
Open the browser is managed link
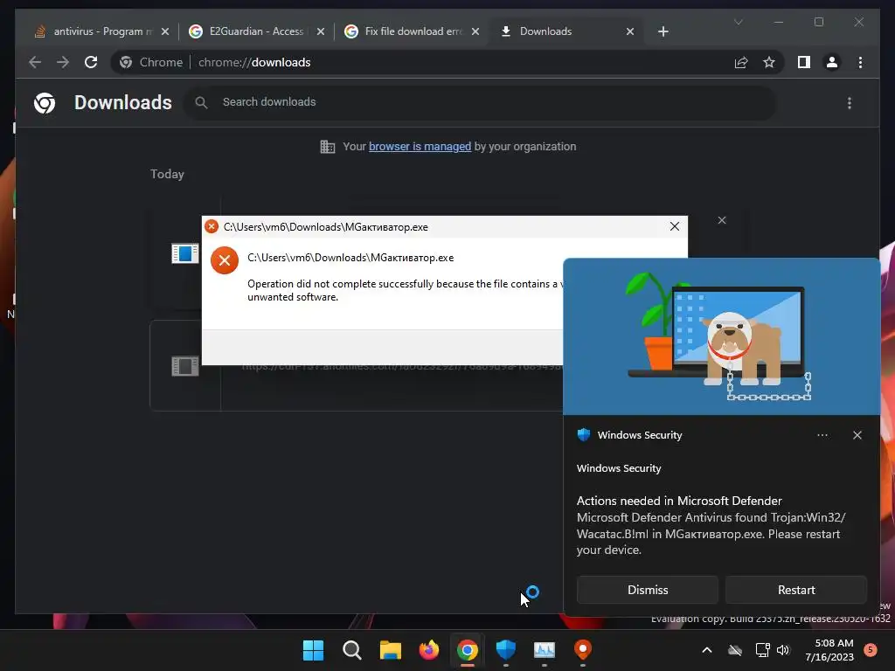click(x=420, y=147)
